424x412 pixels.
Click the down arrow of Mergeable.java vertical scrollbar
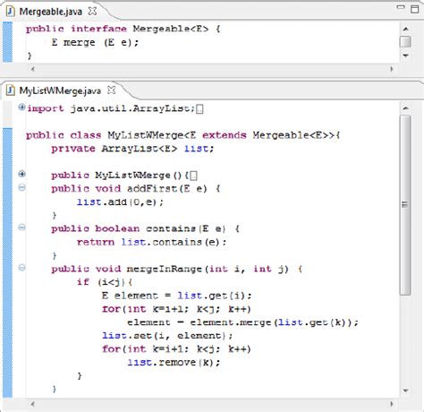click(x=405, y=56)
